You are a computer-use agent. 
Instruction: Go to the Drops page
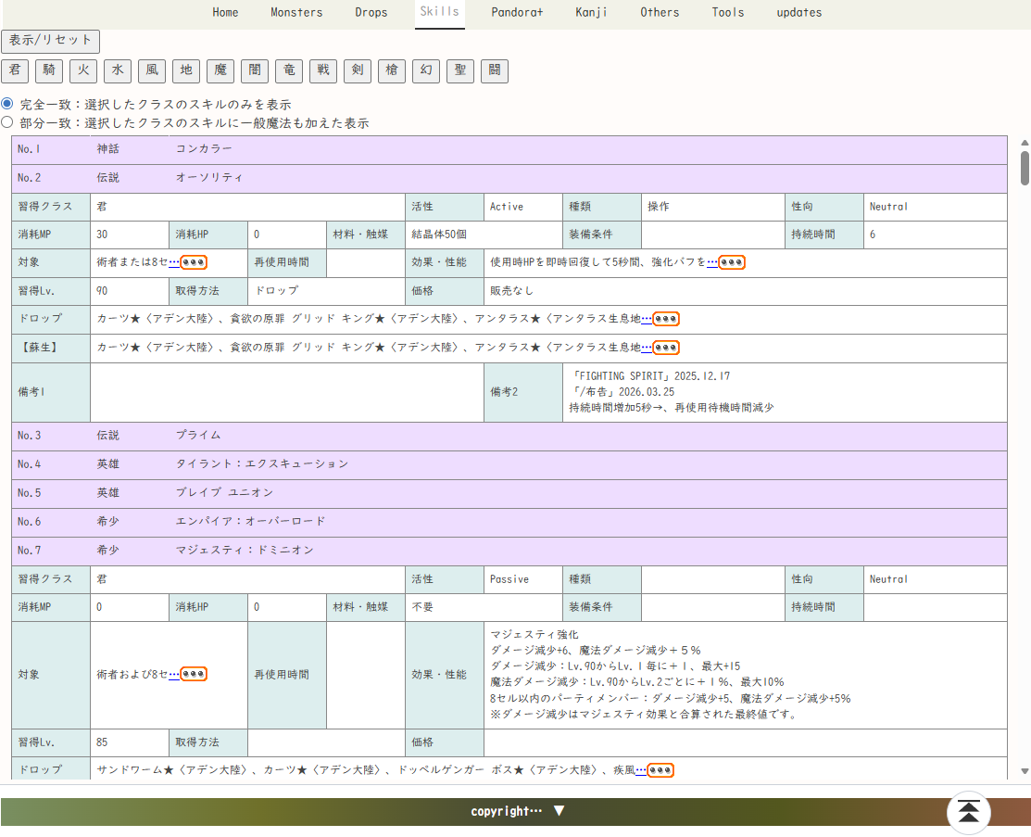(371, 12)
